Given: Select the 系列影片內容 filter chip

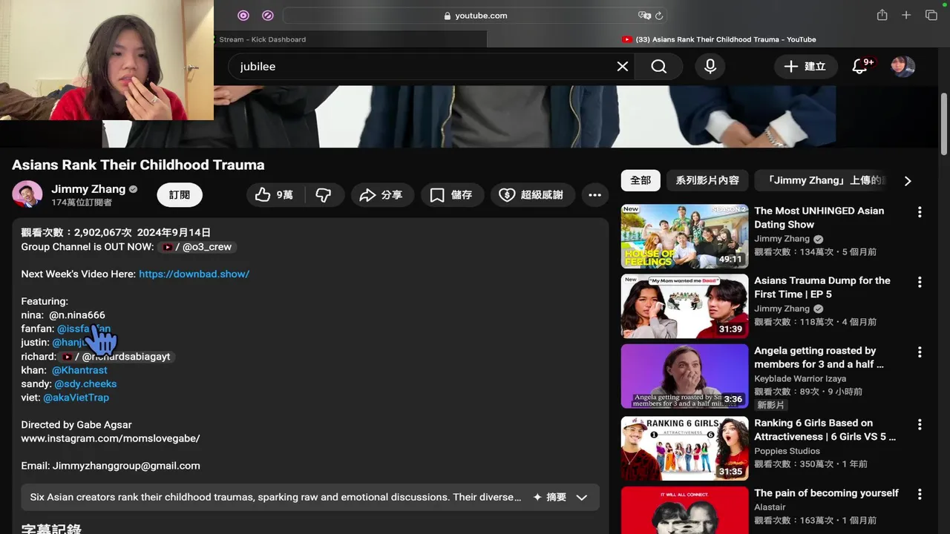Looking at the screenshot, I should coord(707,180).
